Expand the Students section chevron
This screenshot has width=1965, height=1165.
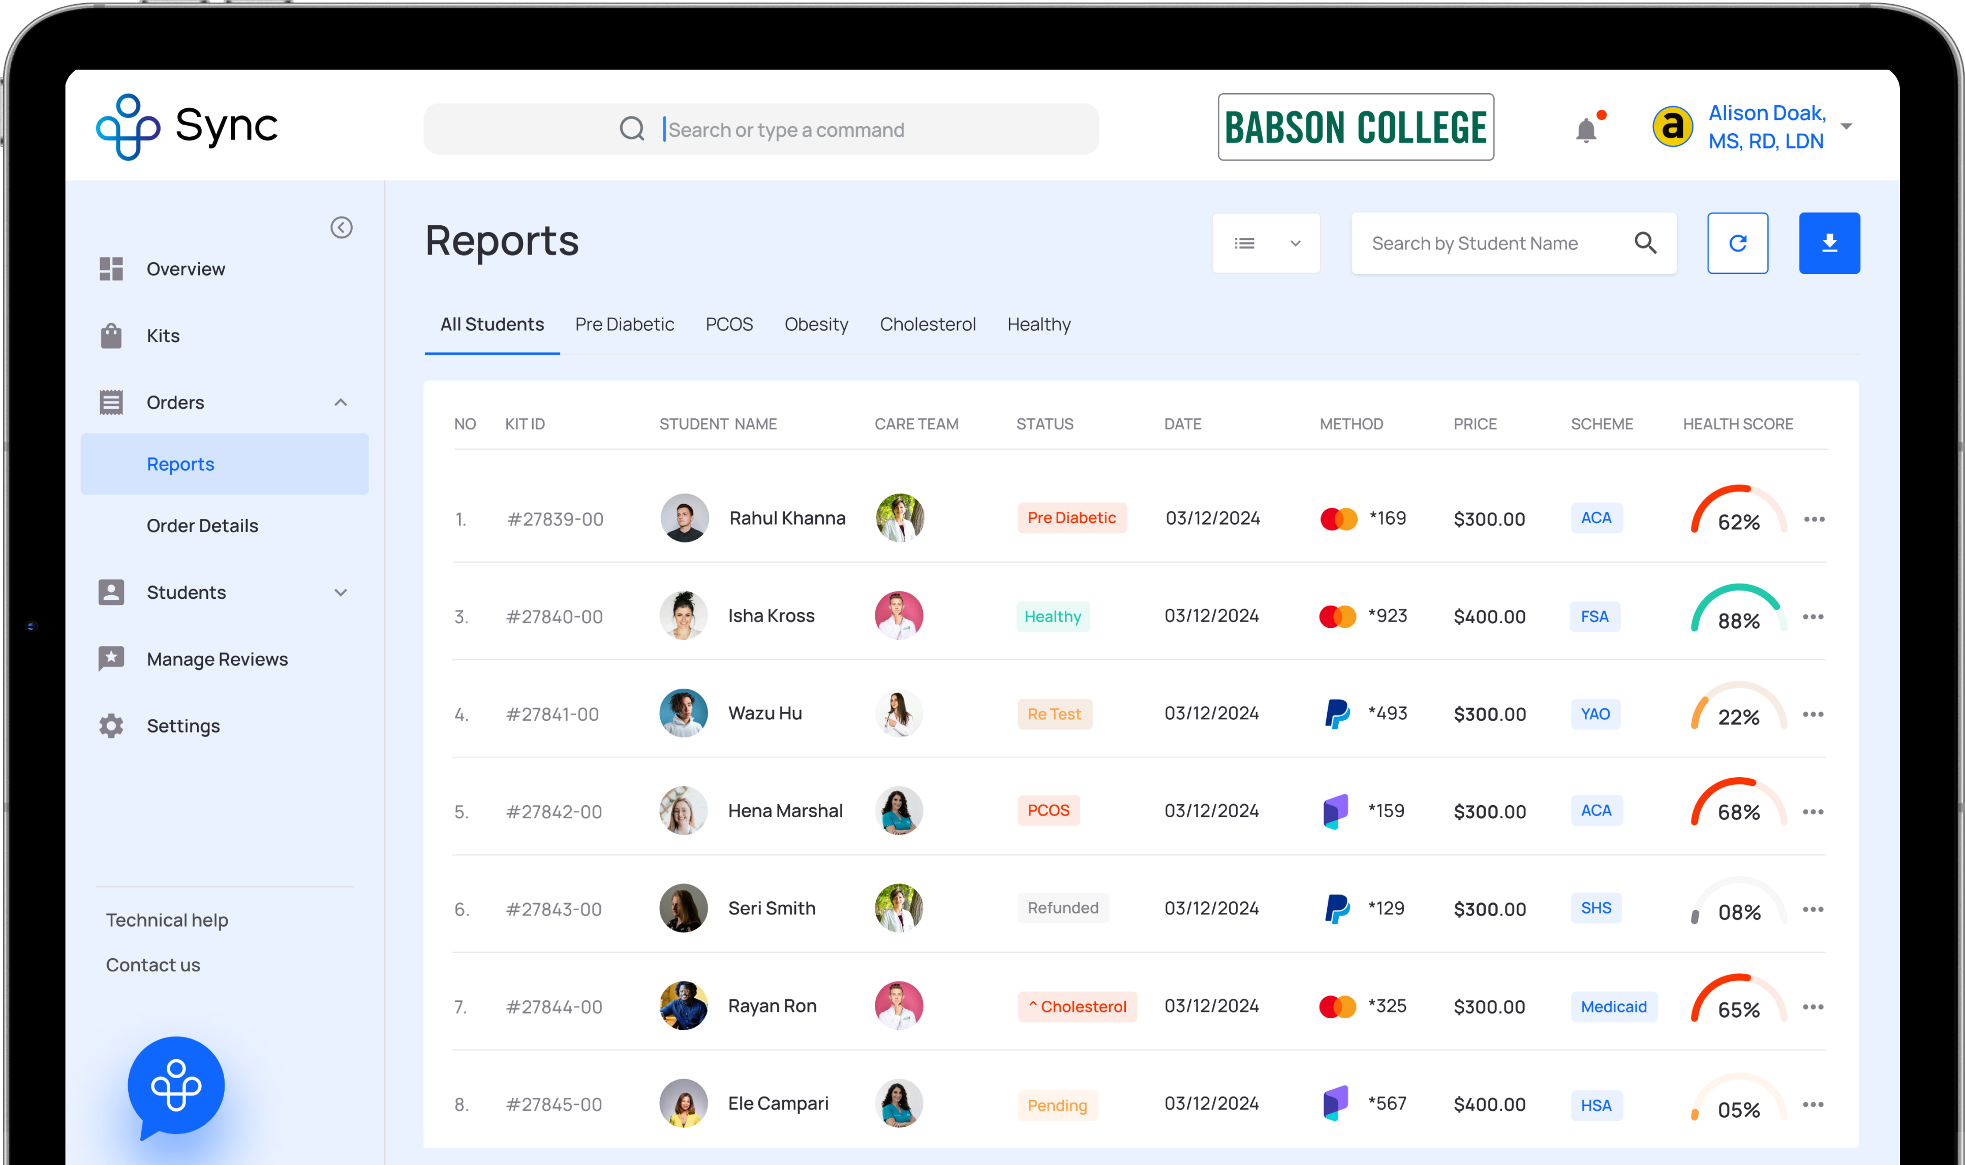click(341, 593)
